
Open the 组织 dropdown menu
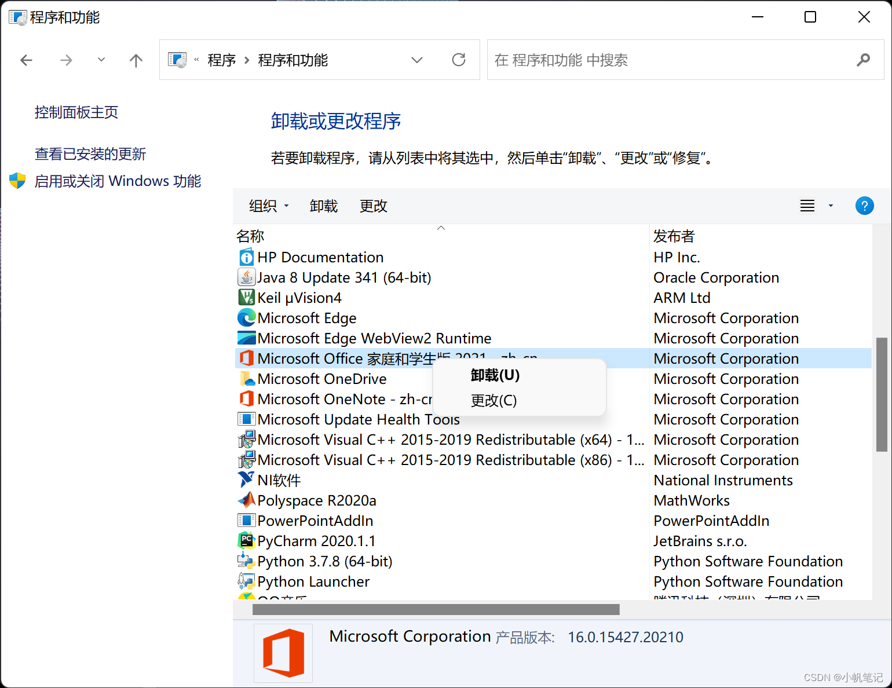[269, 206]
